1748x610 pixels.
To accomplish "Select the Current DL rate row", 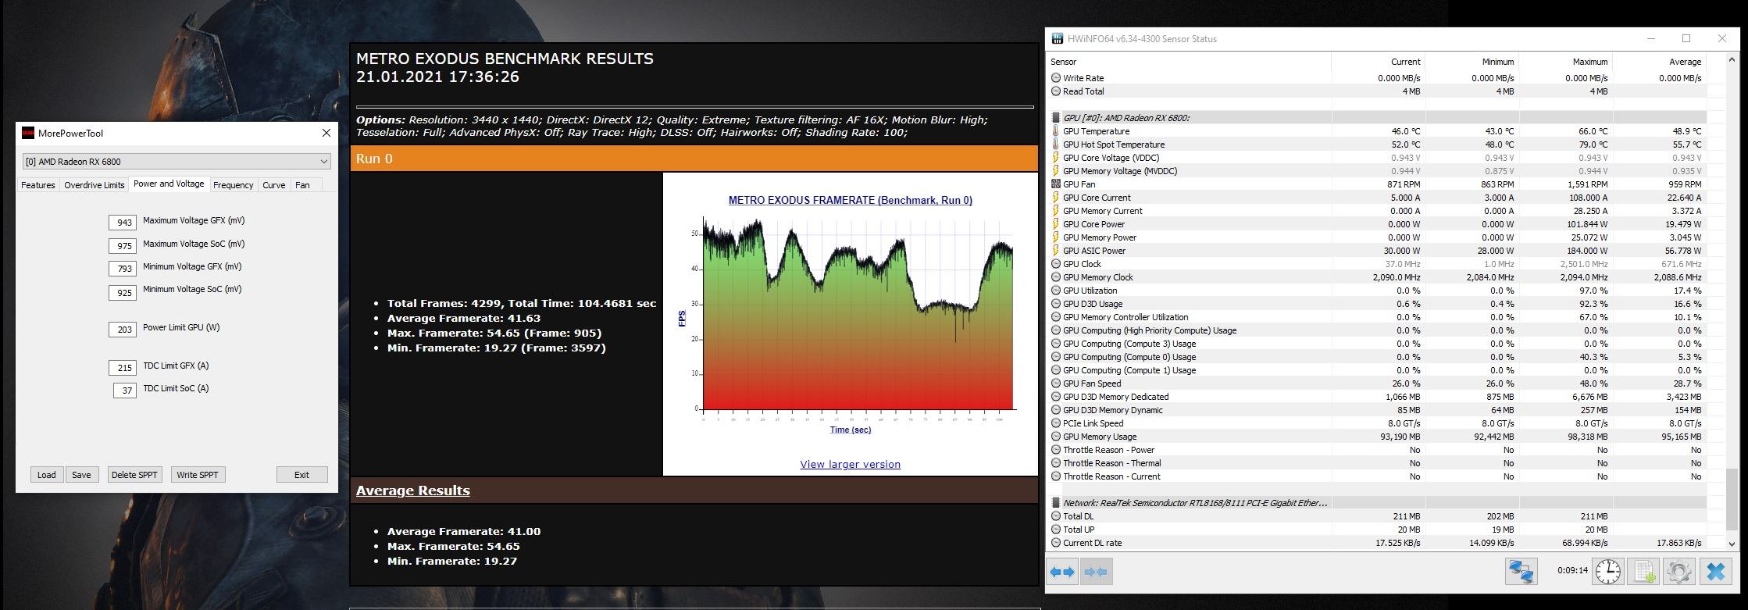I will click(1376, 543).
